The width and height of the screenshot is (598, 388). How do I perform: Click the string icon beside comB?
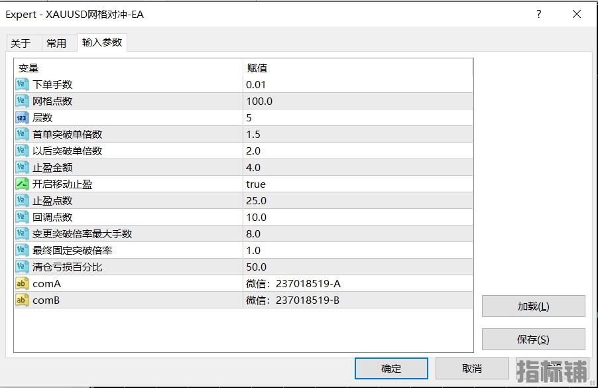tap(22, 300)
